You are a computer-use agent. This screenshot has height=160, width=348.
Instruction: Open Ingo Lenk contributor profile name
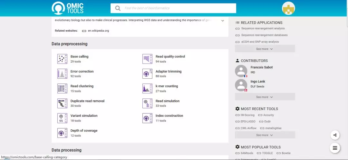258,81
